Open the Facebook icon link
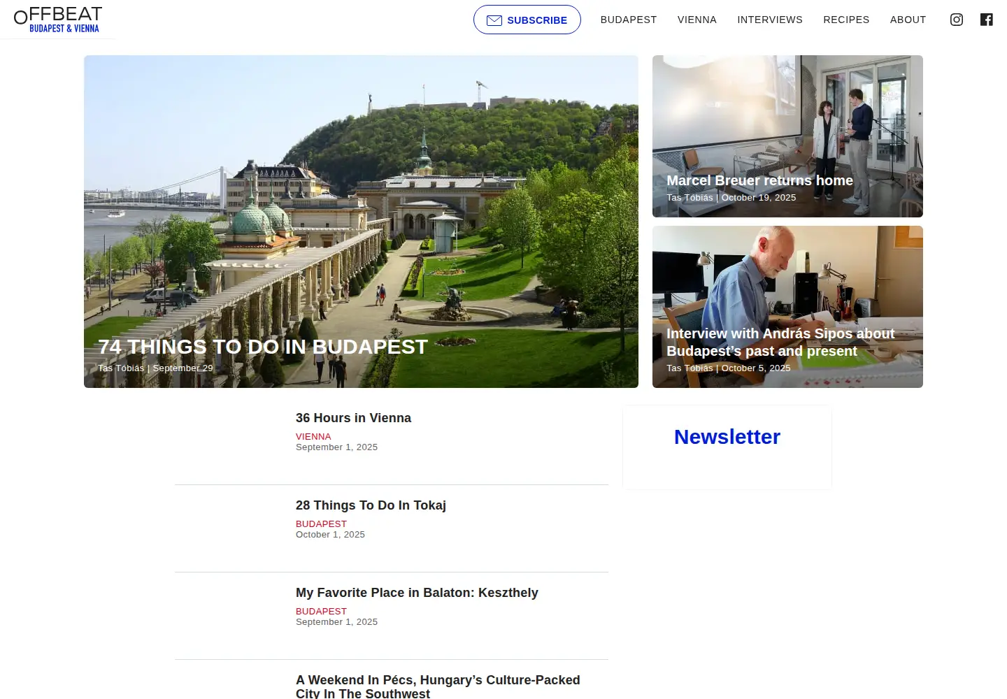 pos(987,20)
